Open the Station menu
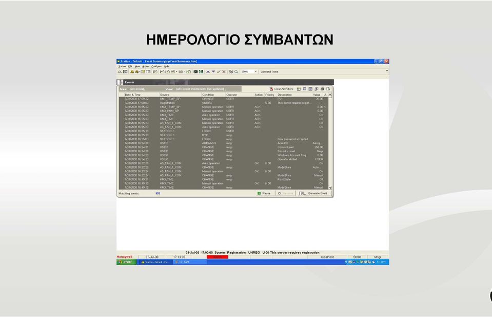 click(x=122, y=67)
